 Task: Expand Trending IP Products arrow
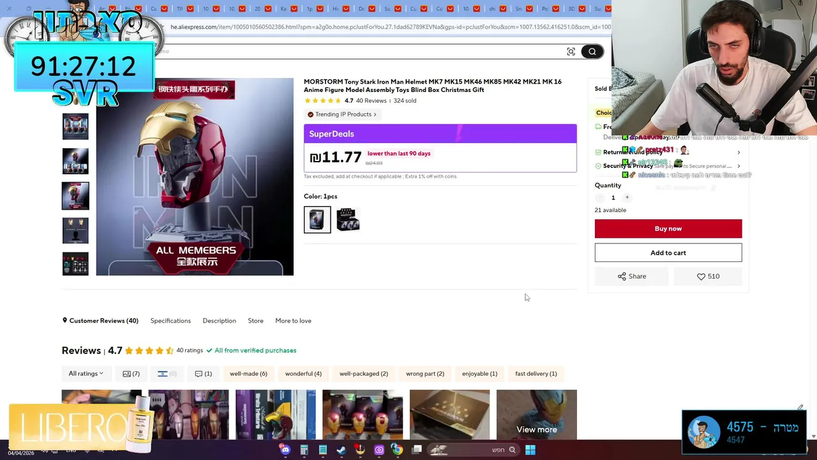click(375, 114)
